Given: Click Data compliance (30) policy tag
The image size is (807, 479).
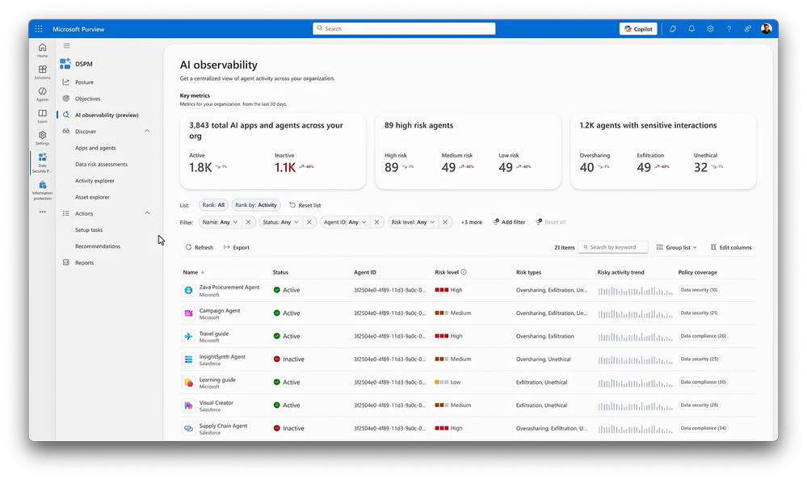Looking at the screenshot, I should pos(703,382).
